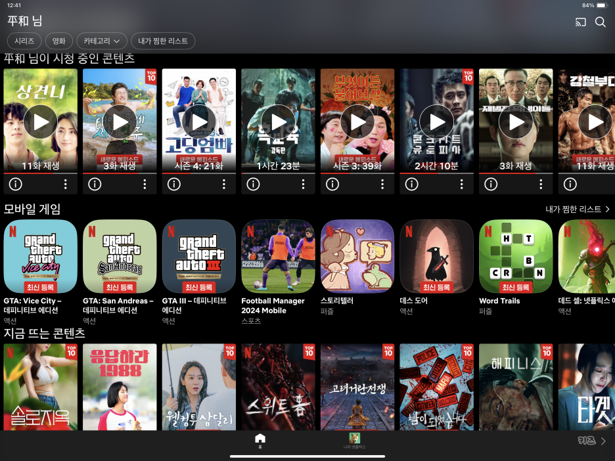Tap the 12:41 clock in status bar
Viewport: 615px width, 461px height.
pyautogui.click(x=14, y=5)
